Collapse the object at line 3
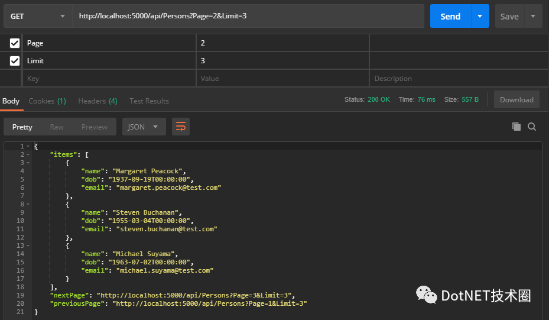549x320 pixels. (28, 163)
